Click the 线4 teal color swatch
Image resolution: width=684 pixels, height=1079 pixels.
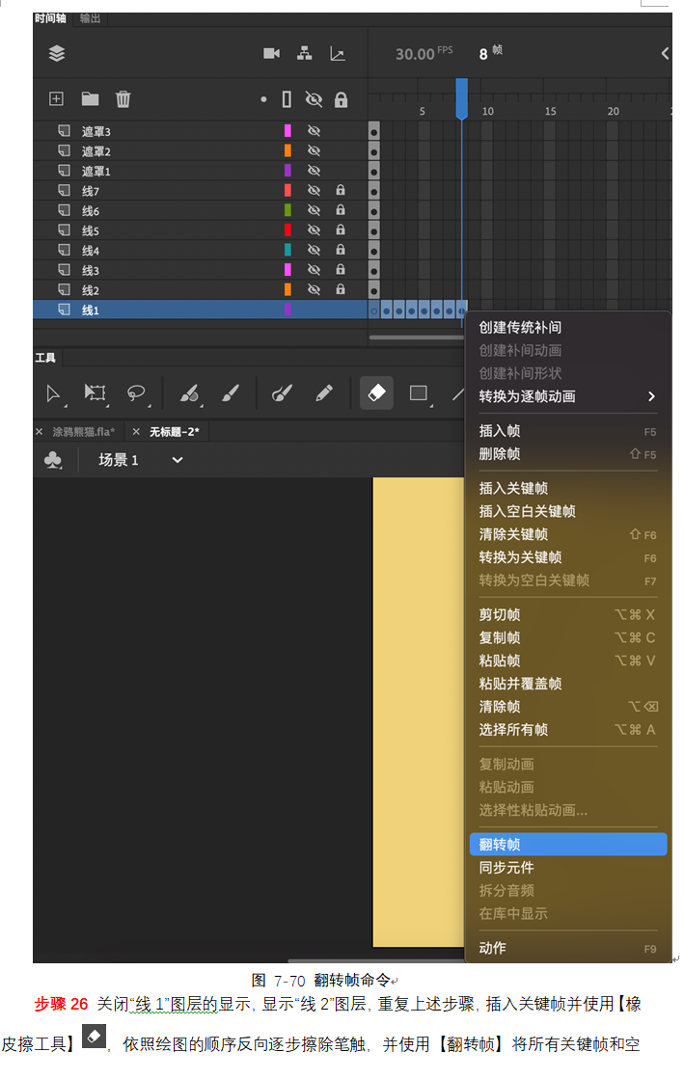[287, 251]
